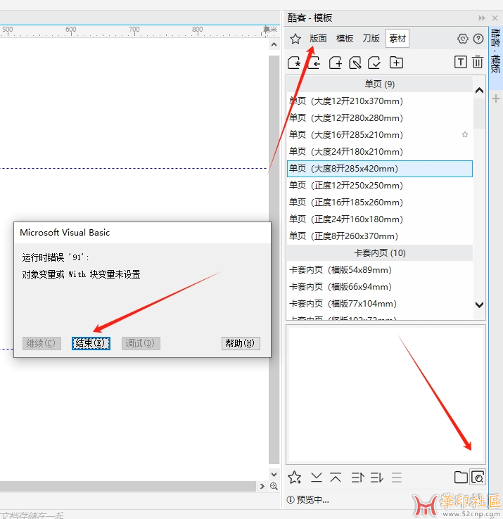Click the move to top arrow icon
The width and height of the screenshot is (503, 519).
[x=336, y=478]
